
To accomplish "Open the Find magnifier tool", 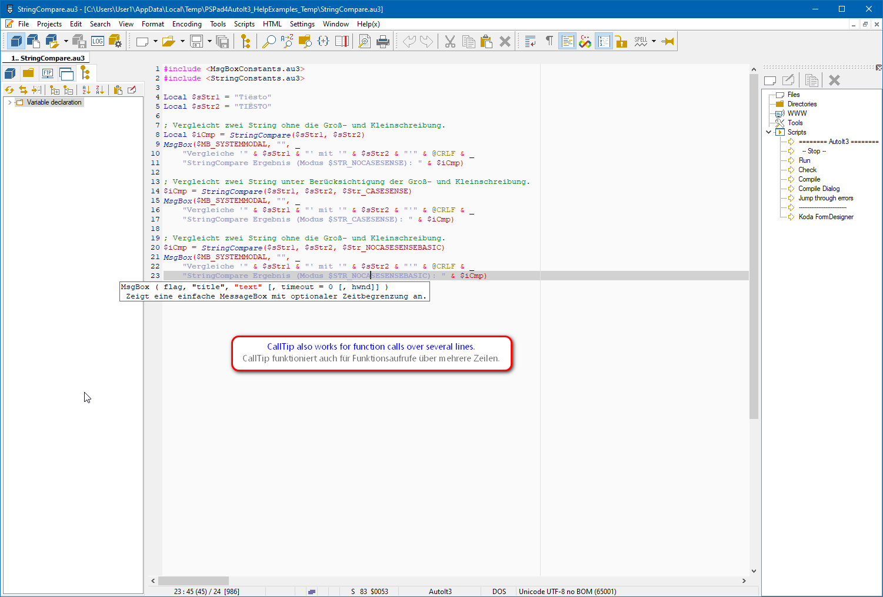I will pyautogui.click(x=269, y=41).
